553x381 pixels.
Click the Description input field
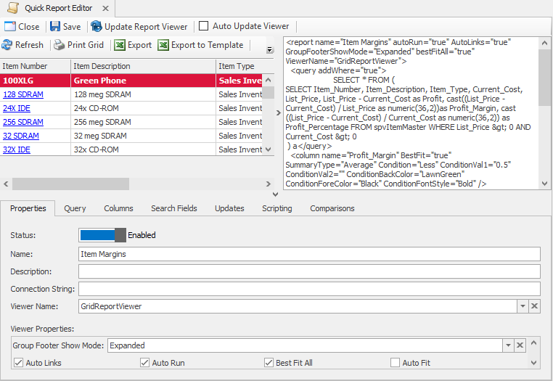pyautogui.click(x=309, y=271)
